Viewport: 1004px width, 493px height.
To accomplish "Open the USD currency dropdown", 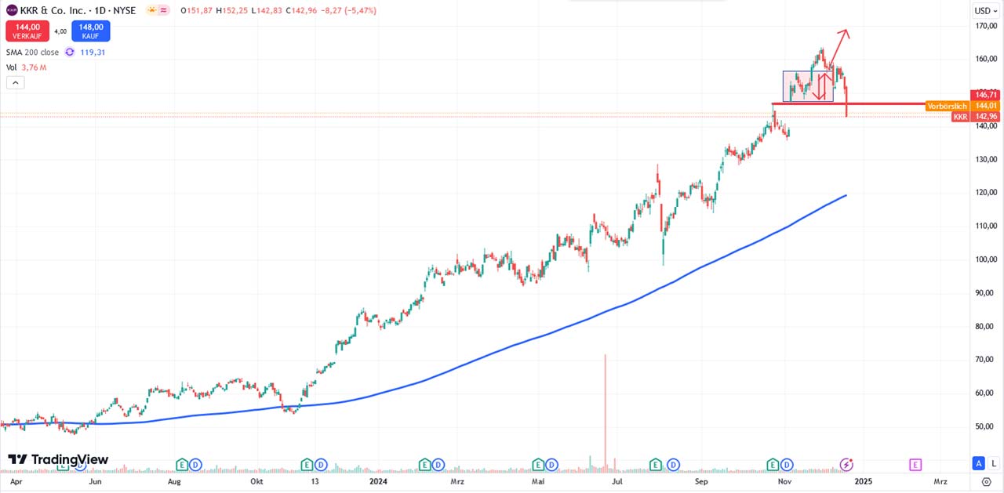I will tap(984, 10).
